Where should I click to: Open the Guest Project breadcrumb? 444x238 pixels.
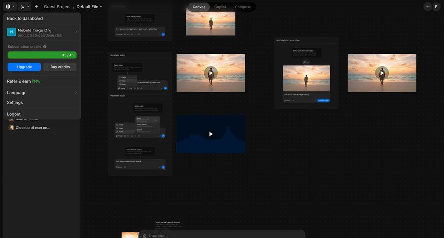point(57,7)
